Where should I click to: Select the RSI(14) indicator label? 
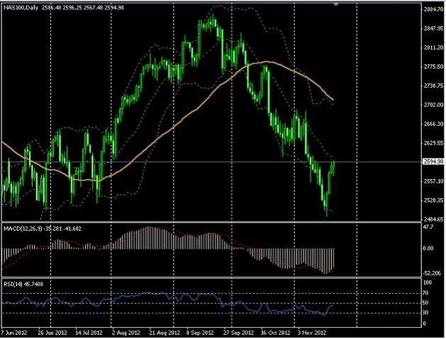13,284
